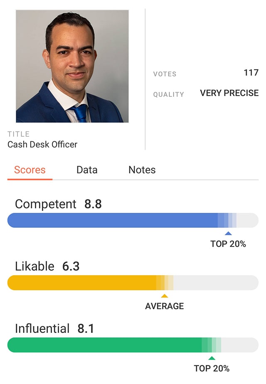
Task: Click the TOP 20% label under Influential
Action: (212, 368)
